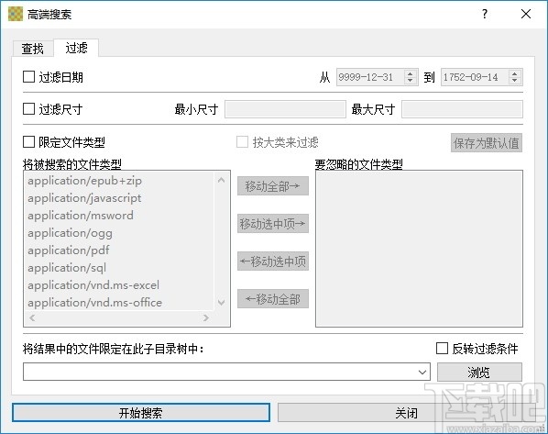548x434 pixels.
Task: Click the 从 date field 9999-12-31
Action: pyautogui.click(x=369, y=77)
